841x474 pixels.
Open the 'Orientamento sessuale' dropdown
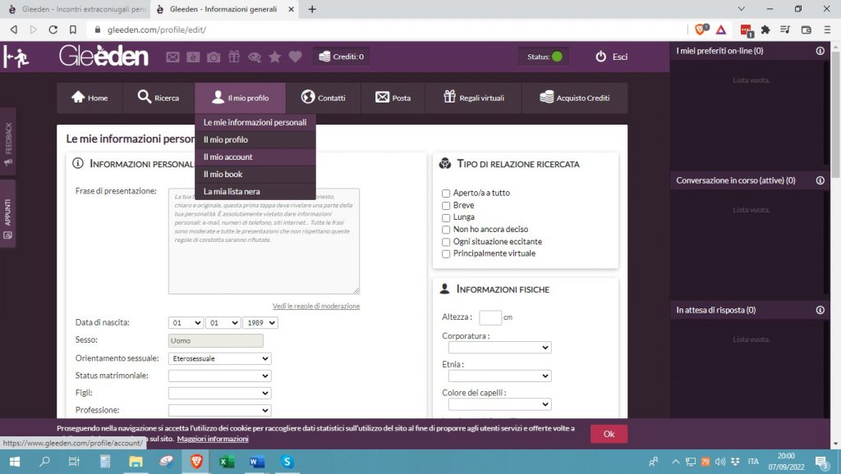tap(219, 358)
